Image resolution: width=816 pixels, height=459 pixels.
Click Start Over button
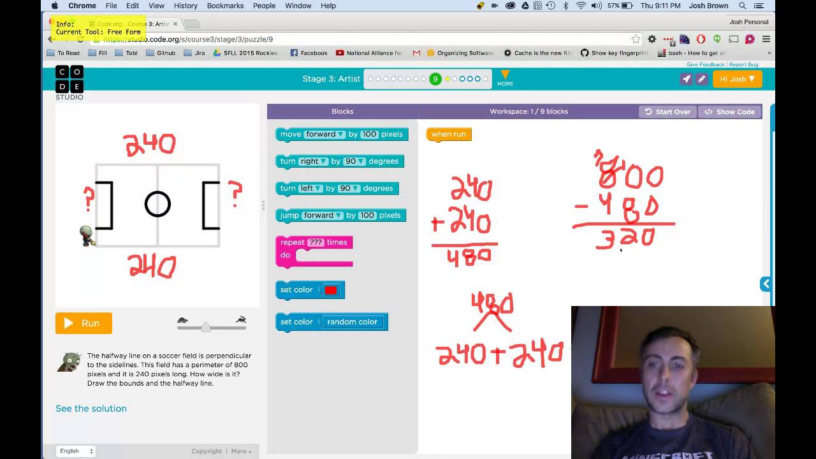point(667,112)
